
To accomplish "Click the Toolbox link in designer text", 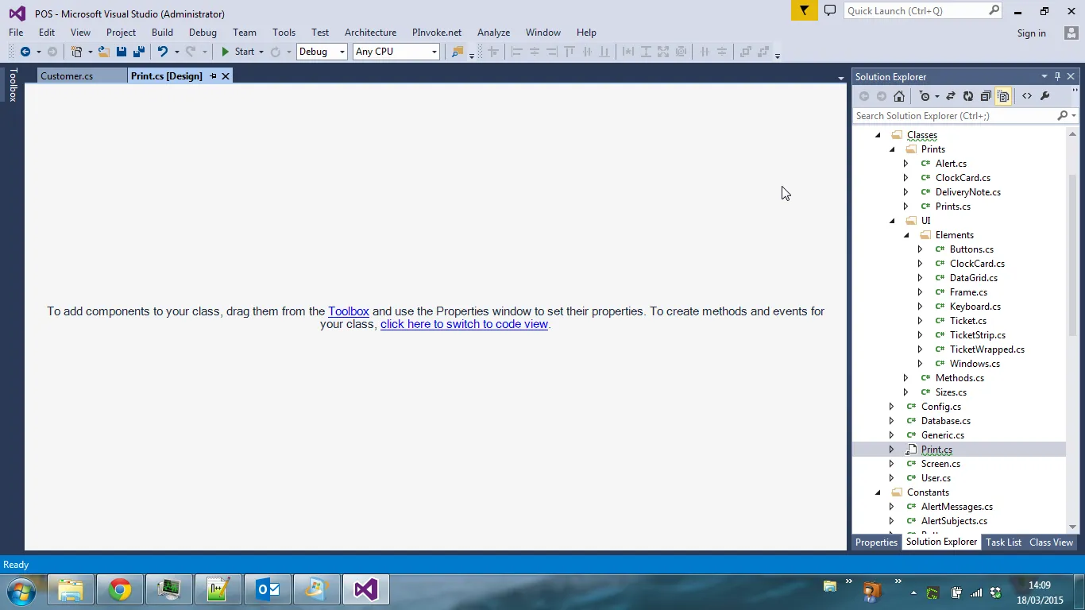I will click(x=349, y=311).
